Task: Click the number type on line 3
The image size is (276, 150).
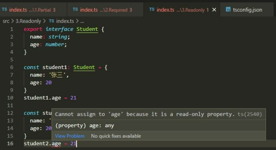Action: tap(55, 44)
